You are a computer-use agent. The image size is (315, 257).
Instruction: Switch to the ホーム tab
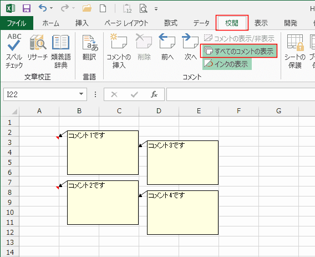click(x=50, y=23)
